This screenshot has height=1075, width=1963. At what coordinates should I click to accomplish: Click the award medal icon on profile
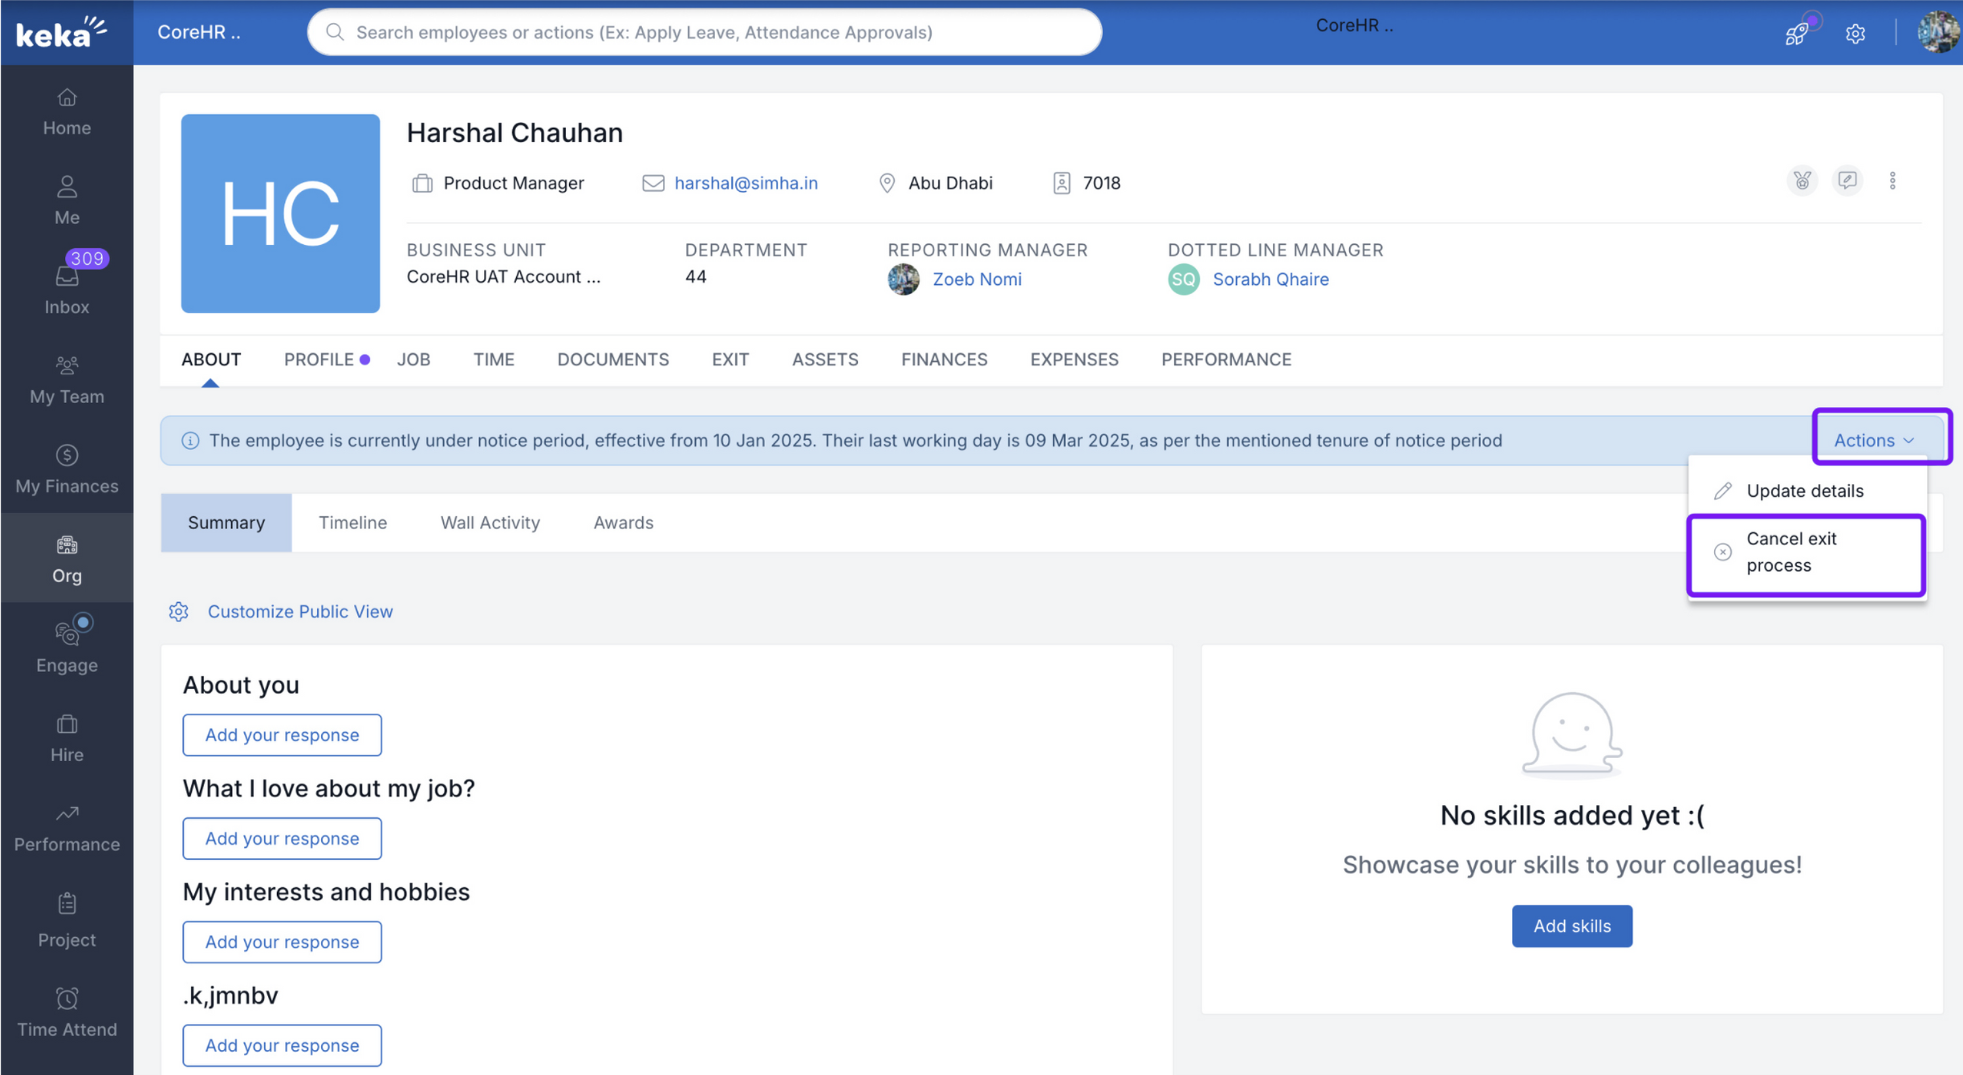[1802, 181]
